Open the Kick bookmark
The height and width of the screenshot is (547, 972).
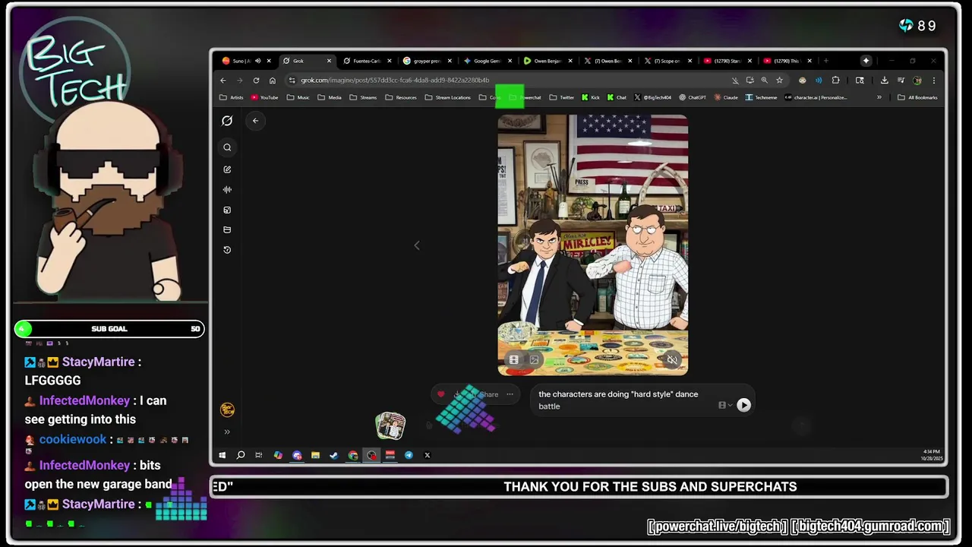[591, 97]
